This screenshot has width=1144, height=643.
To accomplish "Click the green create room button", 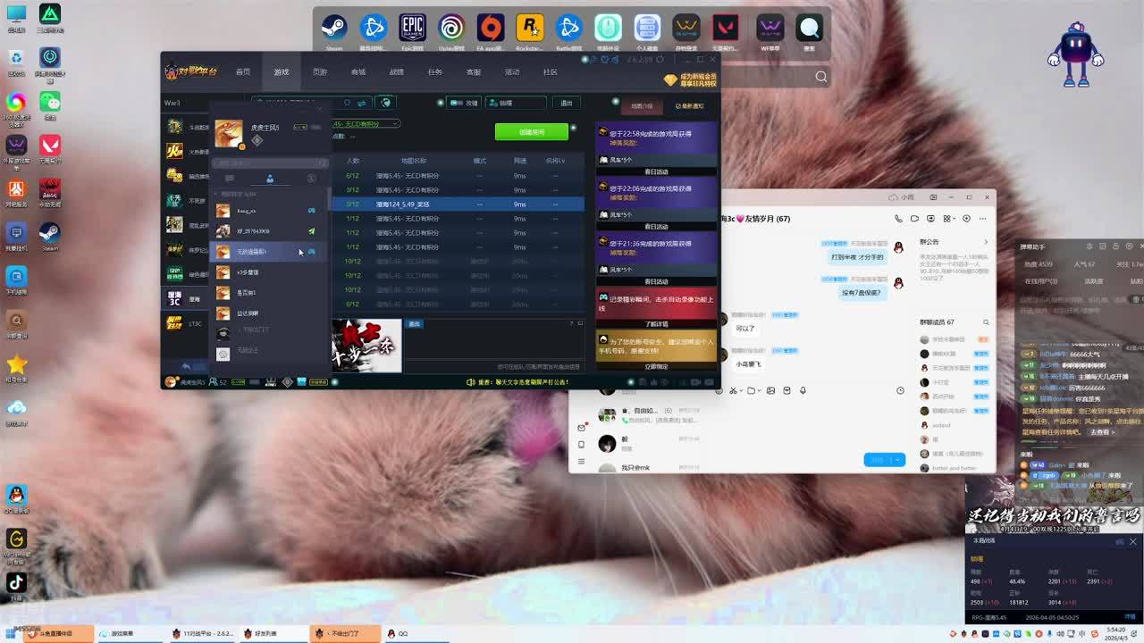I will (532, 132).
